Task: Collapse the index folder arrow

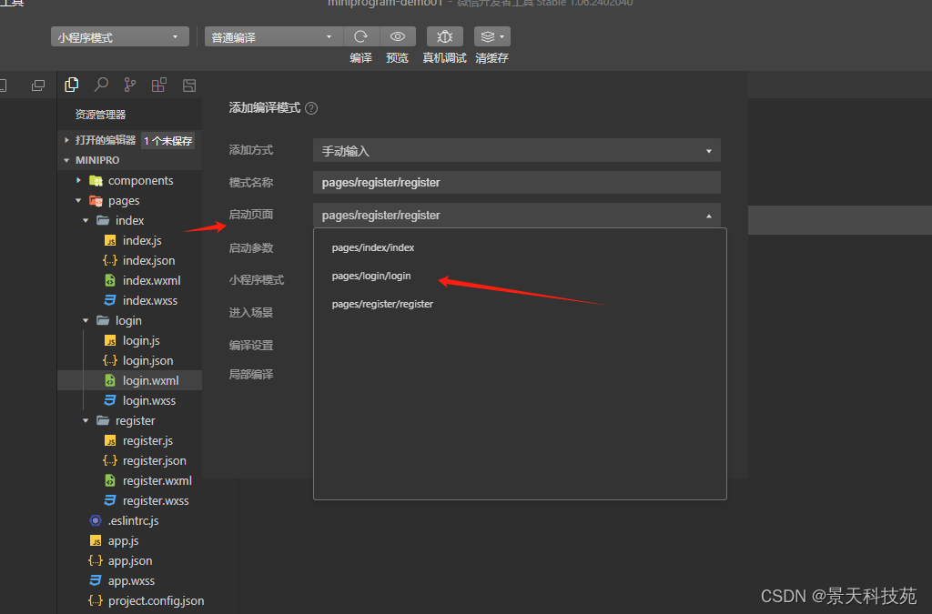Action: tap(86, 220)
